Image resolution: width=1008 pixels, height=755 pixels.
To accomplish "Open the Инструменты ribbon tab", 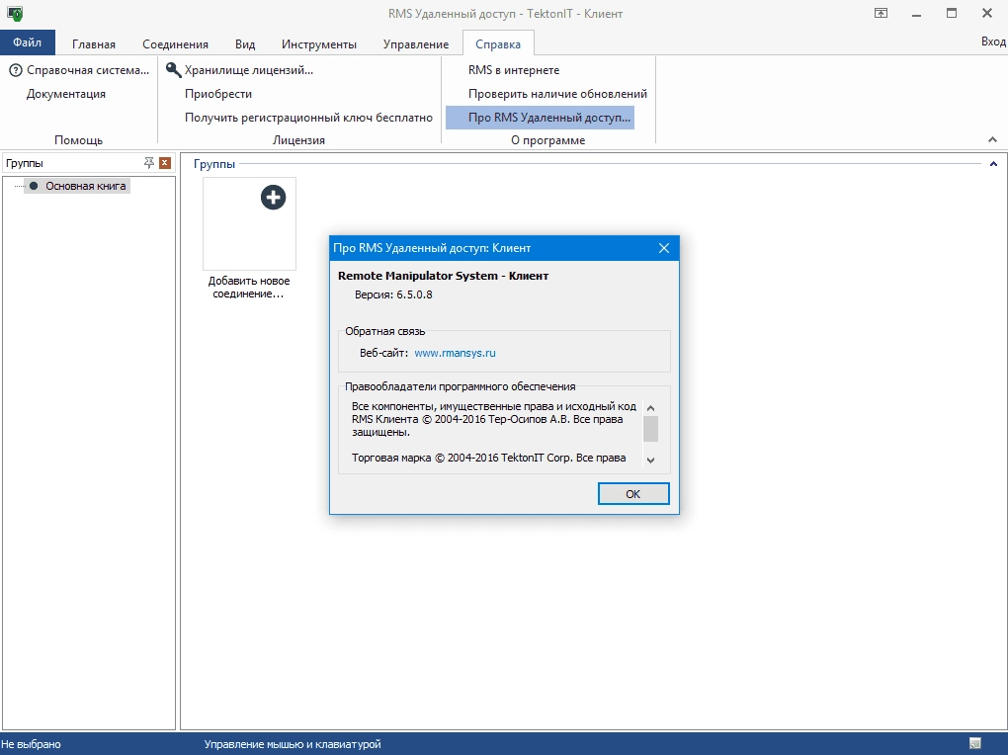I will point(319,44).
